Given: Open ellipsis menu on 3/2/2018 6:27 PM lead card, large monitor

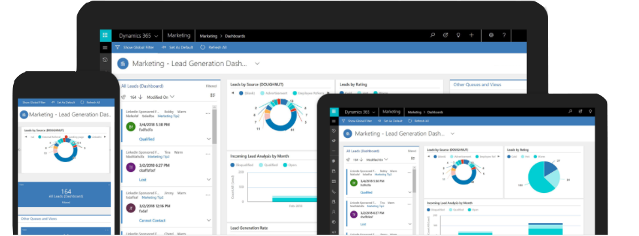Looking at the screenshot, I should tap(208, 154).
